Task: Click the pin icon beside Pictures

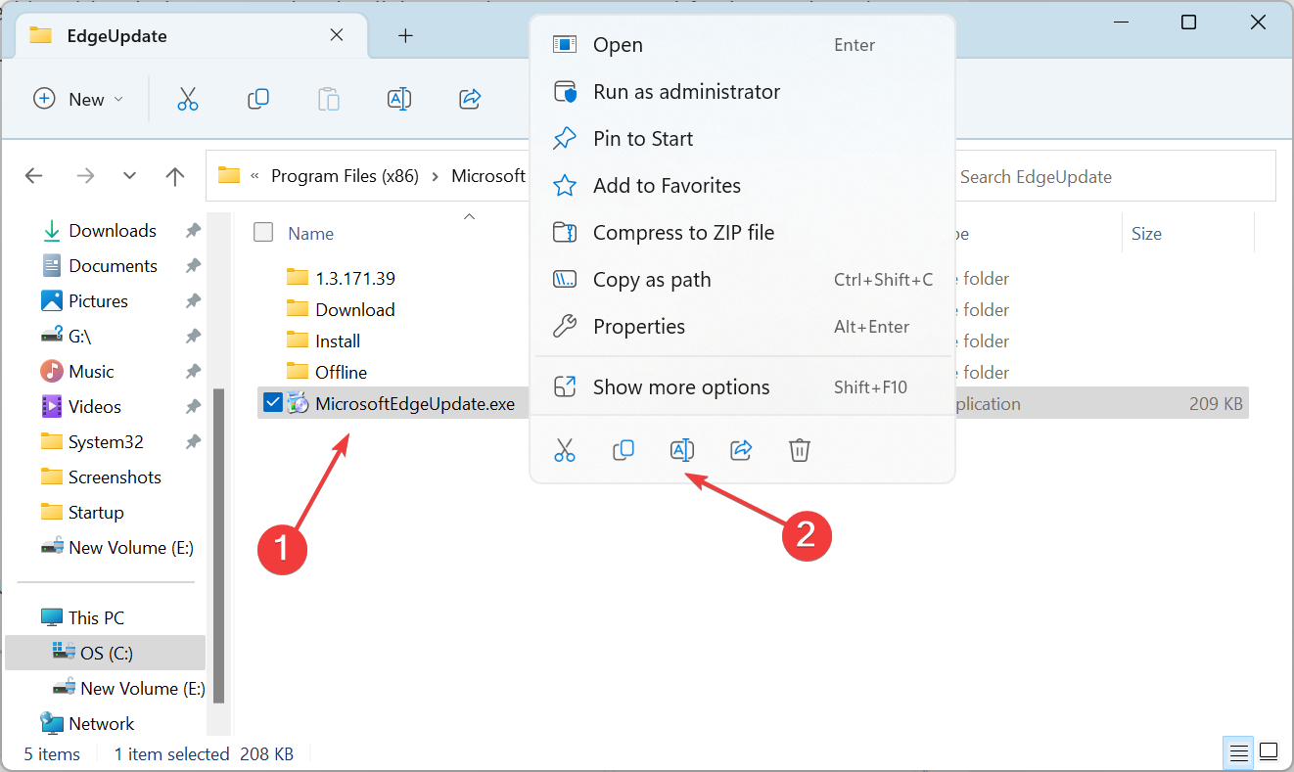Action: coord(193,301)
